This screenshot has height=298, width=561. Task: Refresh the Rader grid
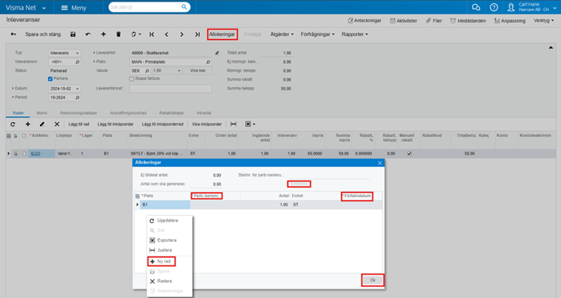[13, 125]
